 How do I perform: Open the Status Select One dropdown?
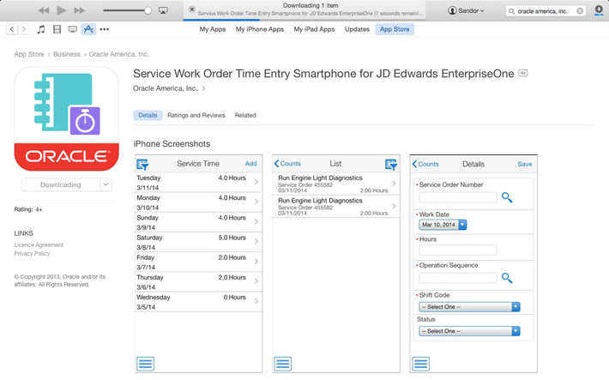coord(469,331)
